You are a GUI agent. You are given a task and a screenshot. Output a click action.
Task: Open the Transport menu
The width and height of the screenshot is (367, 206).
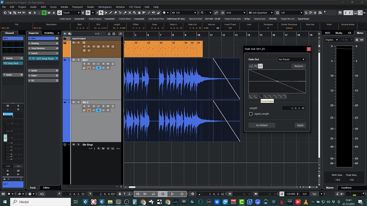(x=77, y=7)
